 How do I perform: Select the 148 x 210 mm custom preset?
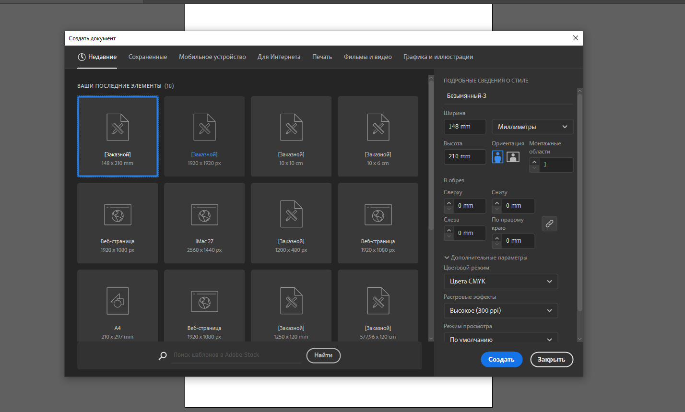pyautogui.click(x=118, y=136)
